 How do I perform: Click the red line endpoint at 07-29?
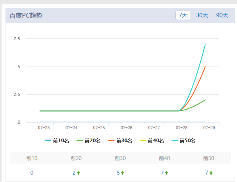205,67
